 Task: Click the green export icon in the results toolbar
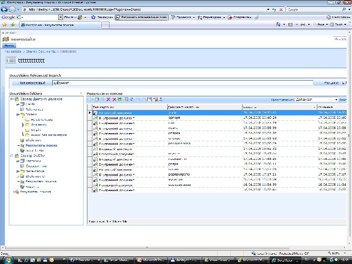coord(120,99)
